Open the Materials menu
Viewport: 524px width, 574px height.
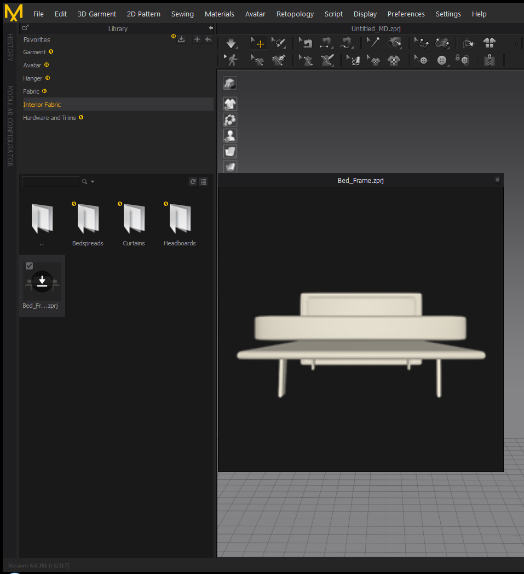(x=219, y=14)
